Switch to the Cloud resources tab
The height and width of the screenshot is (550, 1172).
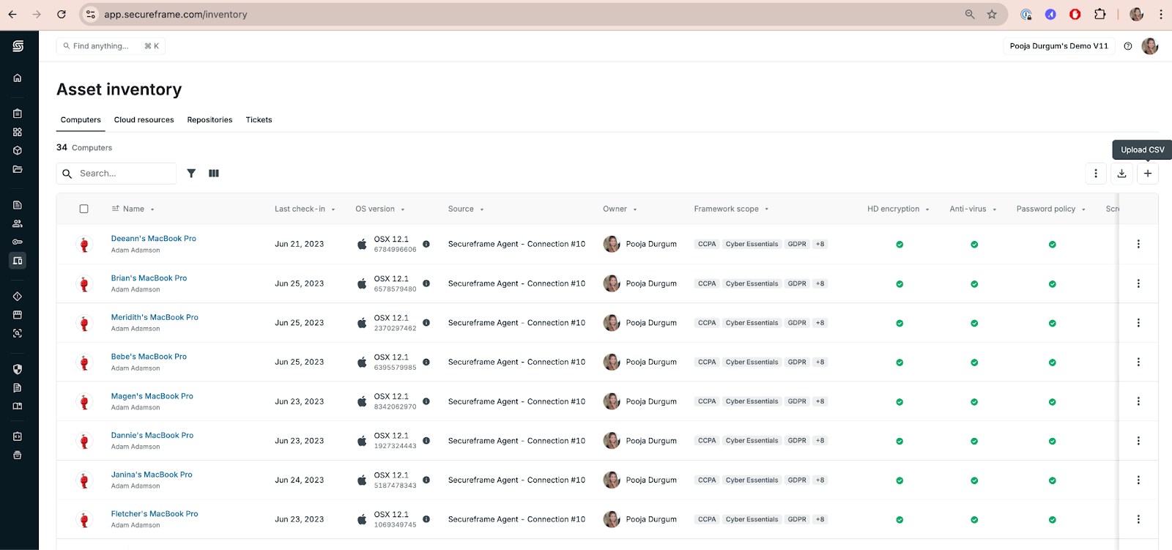coord(144,120)
